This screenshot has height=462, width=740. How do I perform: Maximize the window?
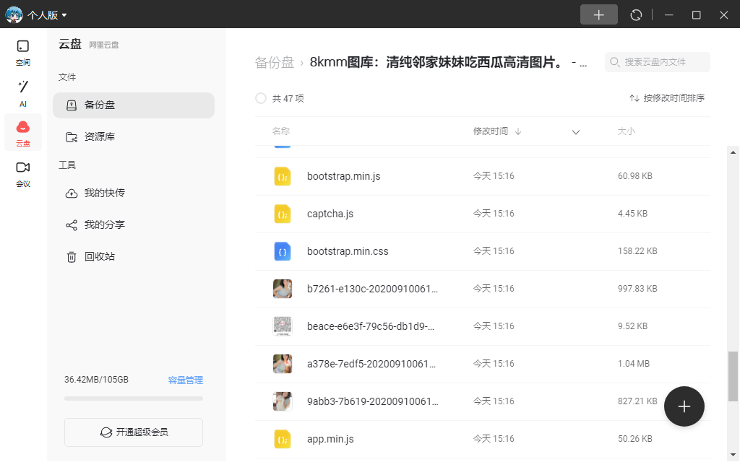tap(696, 15)
